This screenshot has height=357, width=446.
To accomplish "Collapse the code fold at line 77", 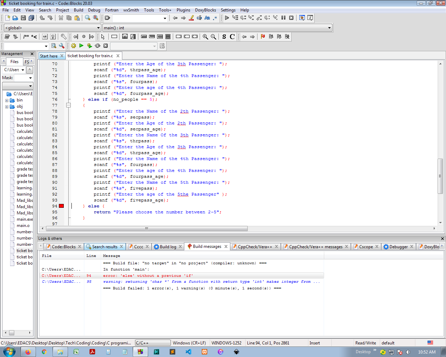I will pyautogui.click(x=69, y=105).
